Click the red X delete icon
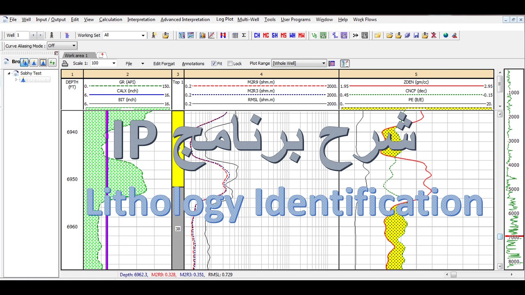The width and height of the screenshot is (525, 295). point(434,35)
